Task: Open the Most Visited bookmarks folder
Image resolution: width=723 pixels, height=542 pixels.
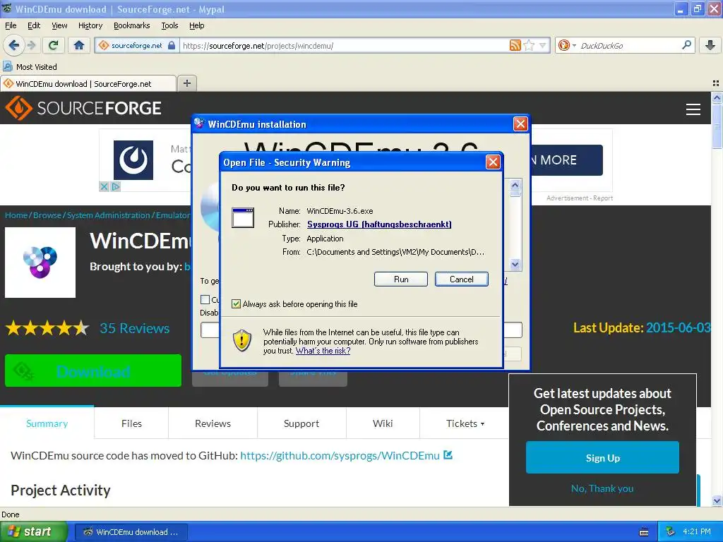Action: coord(30,67)
